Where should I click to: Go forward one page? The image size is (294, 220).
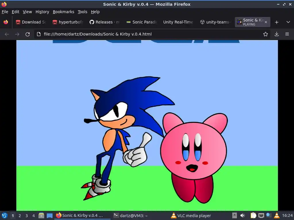point(17,34)
